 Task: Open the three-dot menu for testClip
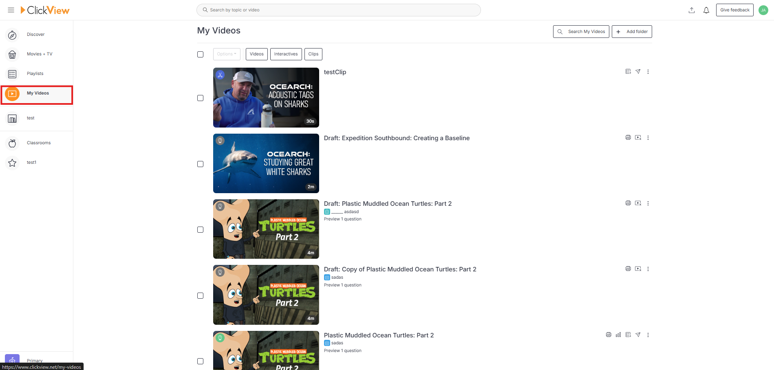pyautogui.click(x=648, y=71)
